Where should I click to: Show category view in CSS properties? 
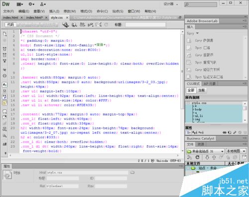click(x=189, y=132)
